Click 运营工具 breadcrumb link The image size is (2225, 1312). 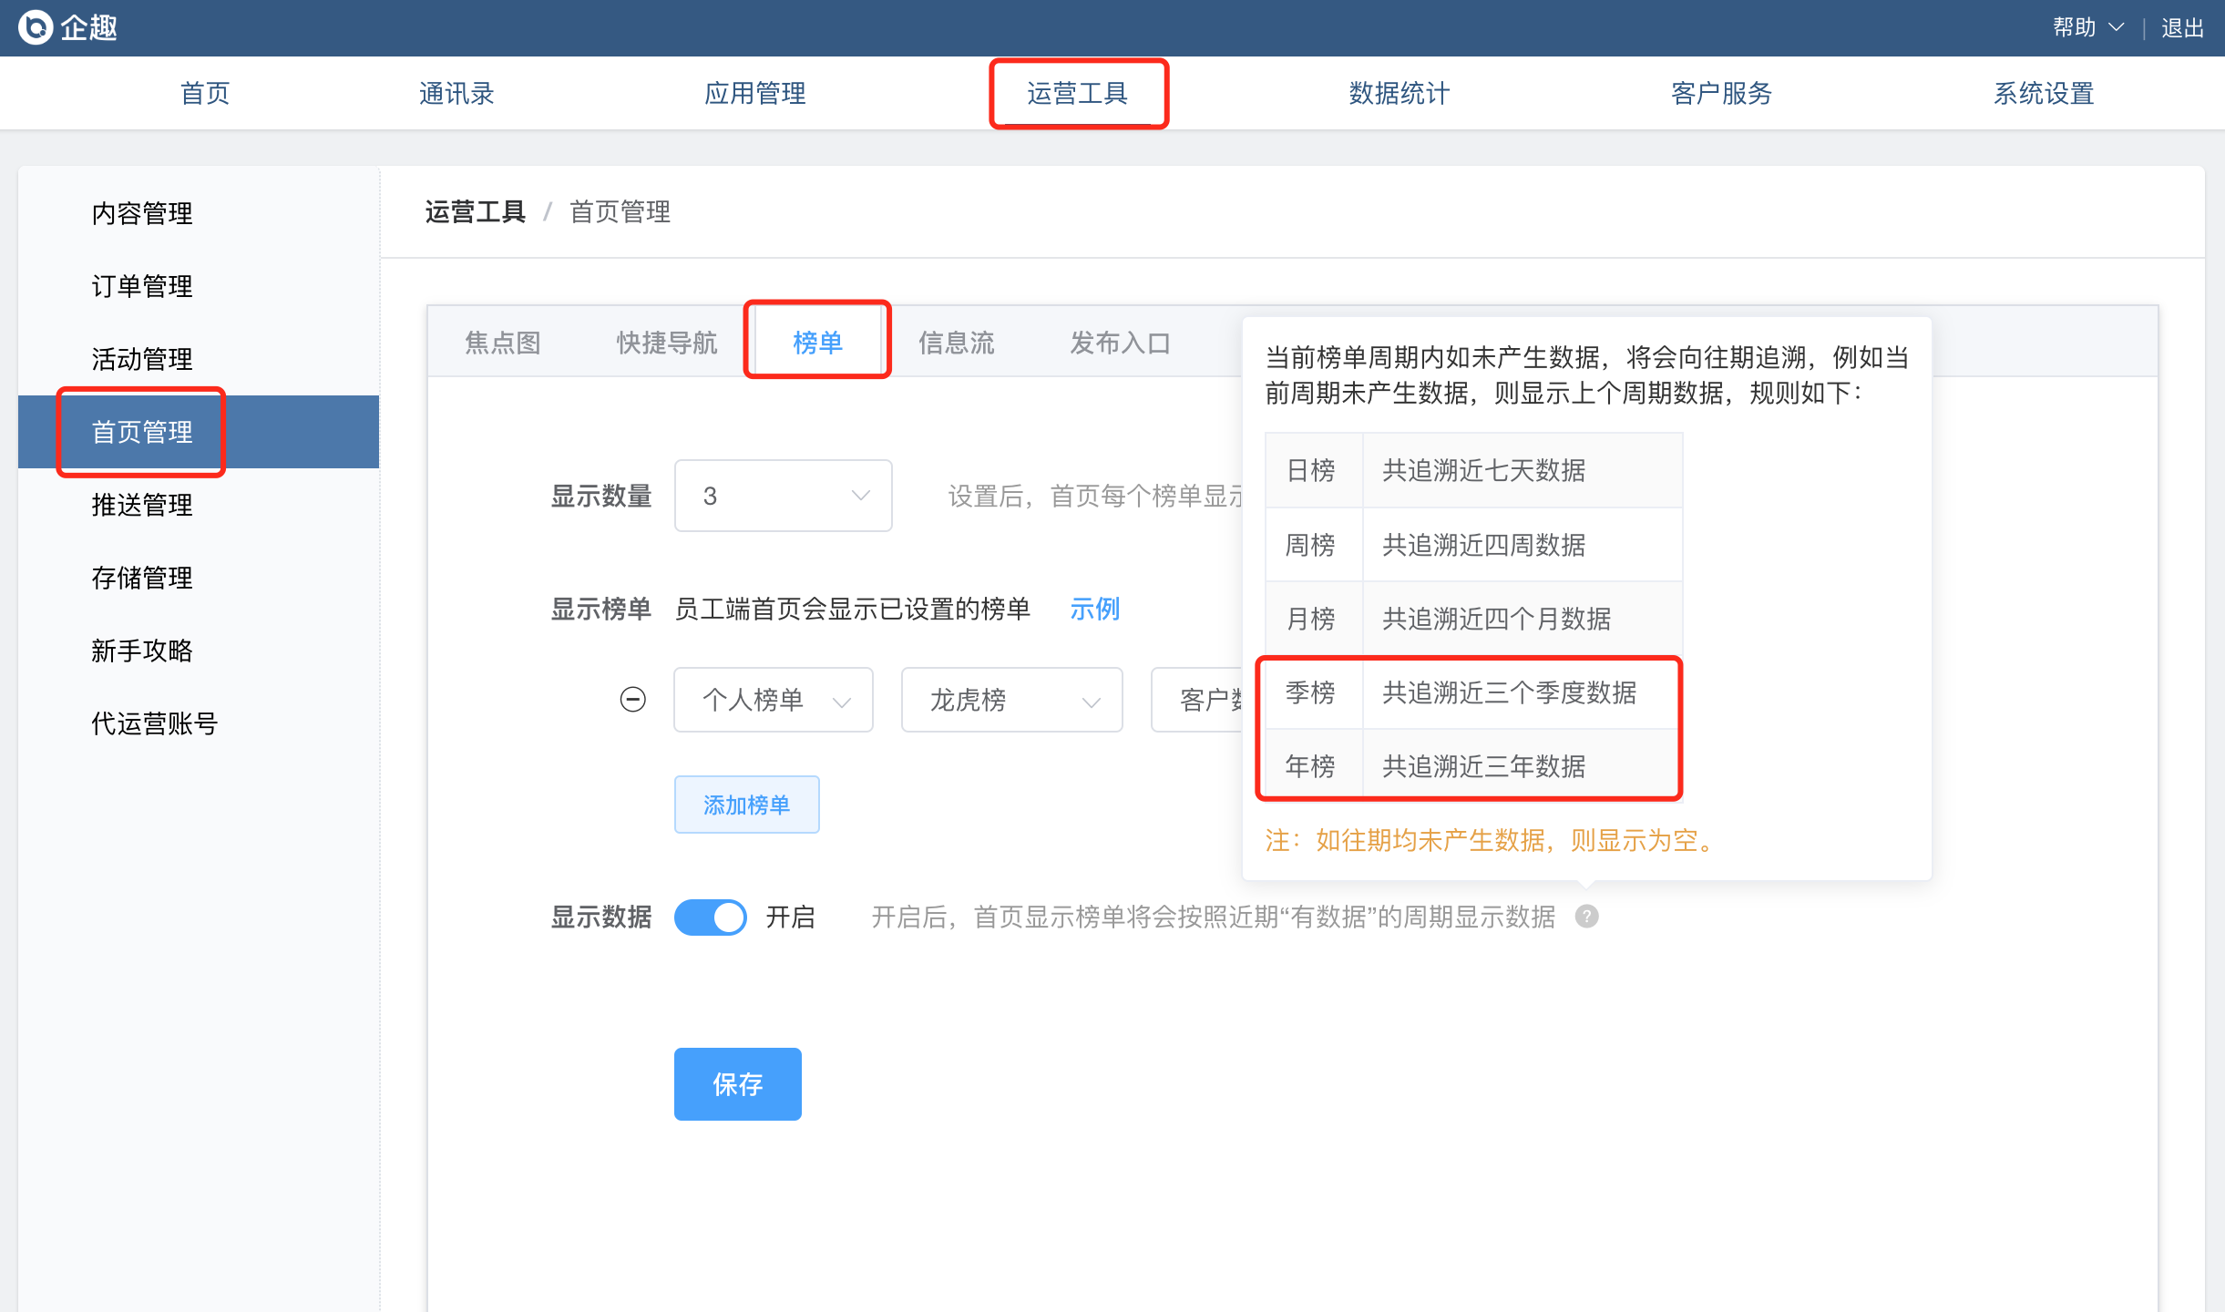(475, 211)
